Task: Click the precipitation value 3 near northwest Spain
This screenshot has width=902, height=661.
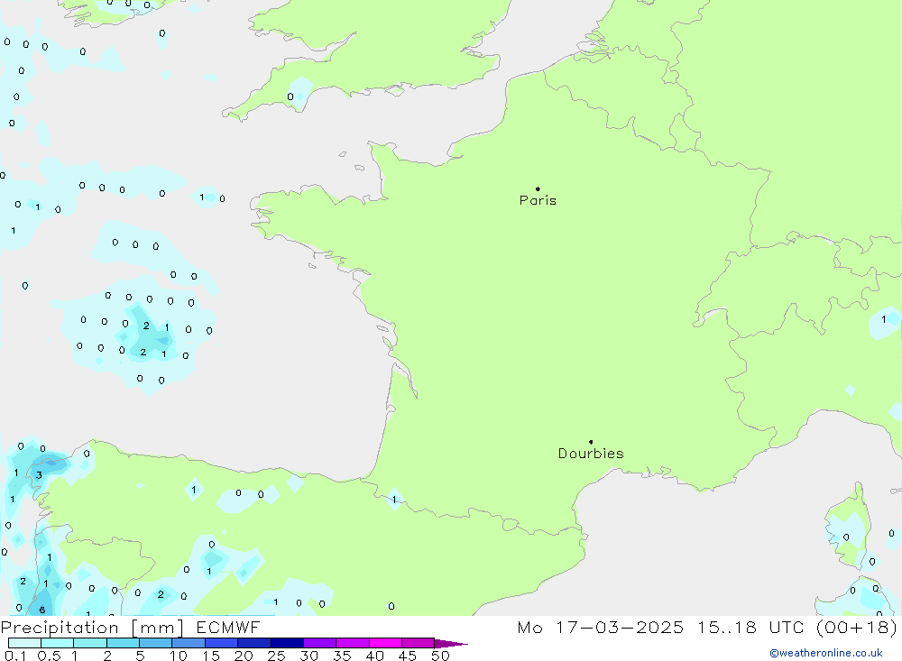Action: [x=39, y=475]
